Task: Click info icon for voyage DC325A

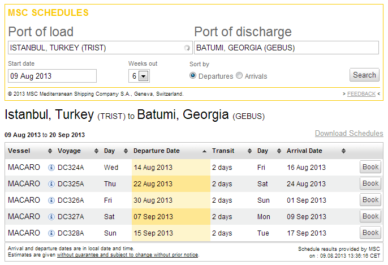Action: 51,184
